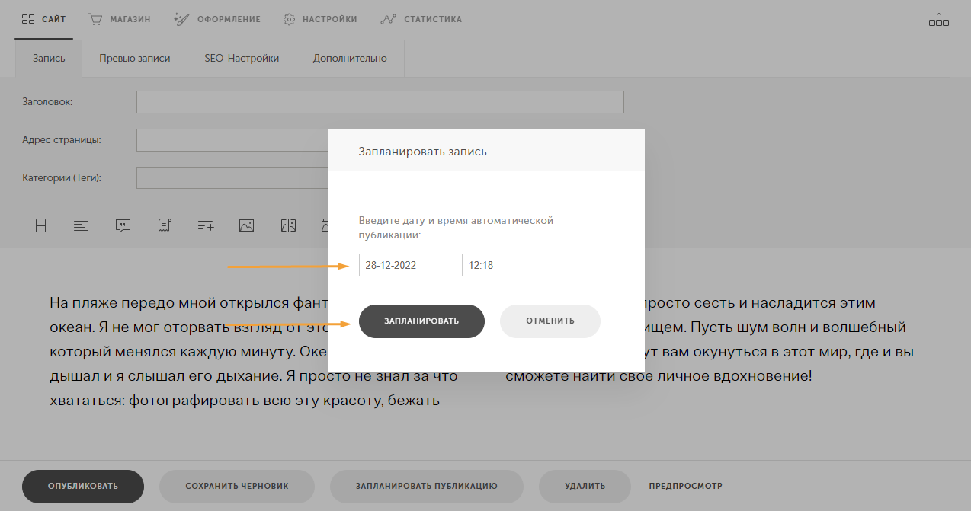Switch to the Дополнительно tab
The width and height of the screenshot is (971, 511).
tap(350, 58)
